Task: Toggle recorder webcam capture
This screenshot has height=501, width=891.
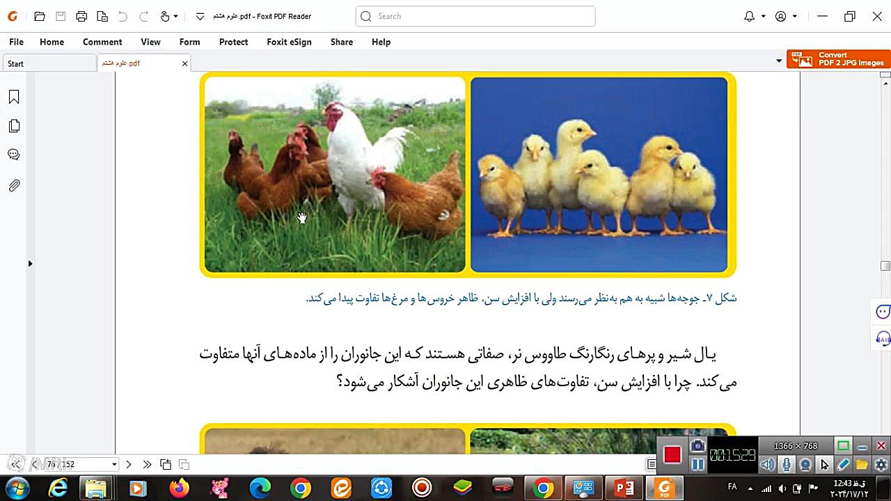Action: (805, 465)
